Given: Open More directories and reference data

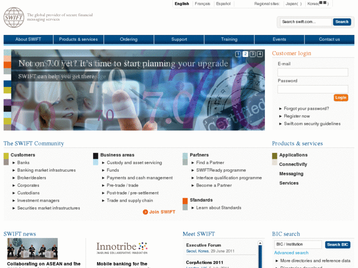Looking at the screenshot, I should tap(315, 261).
